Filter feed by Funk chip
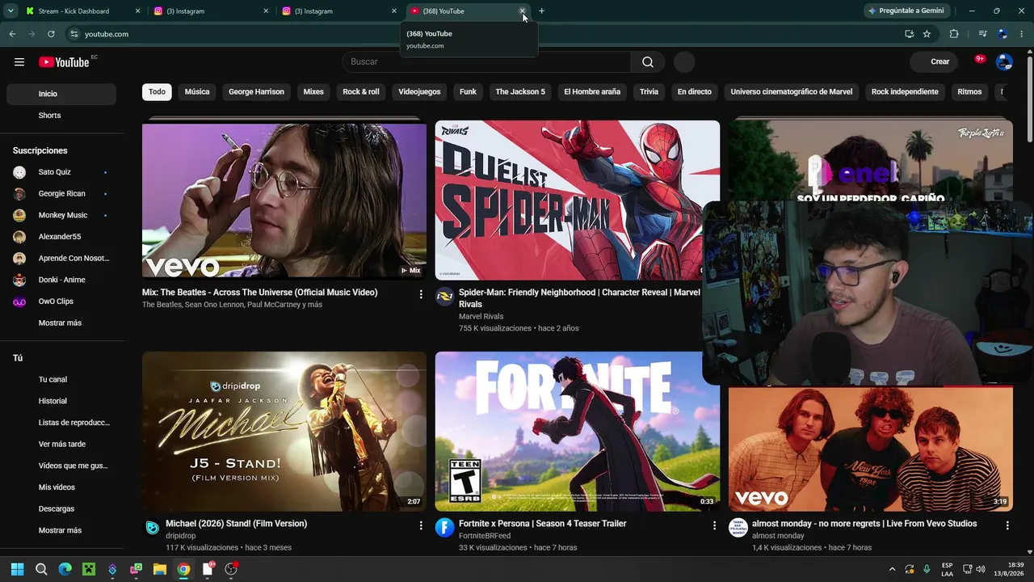The height and width of the screenshot is (582, 1034). pyautogui.click(x=468, y=92)
